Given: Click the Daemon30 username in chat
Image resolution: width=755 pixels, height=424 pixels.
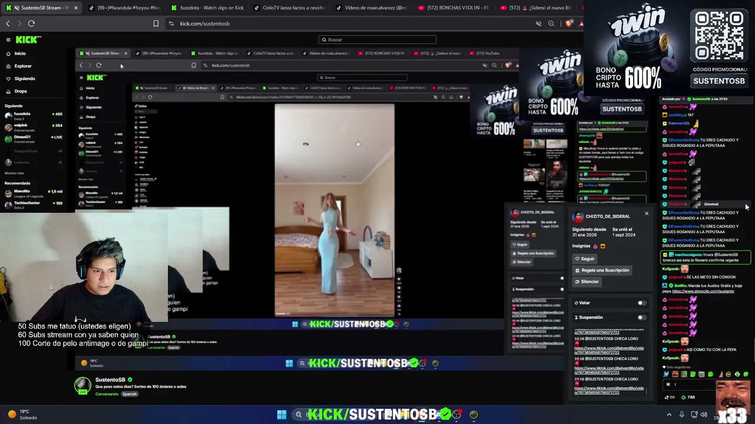Looking at the screenshot, I should tap(678, 124).
